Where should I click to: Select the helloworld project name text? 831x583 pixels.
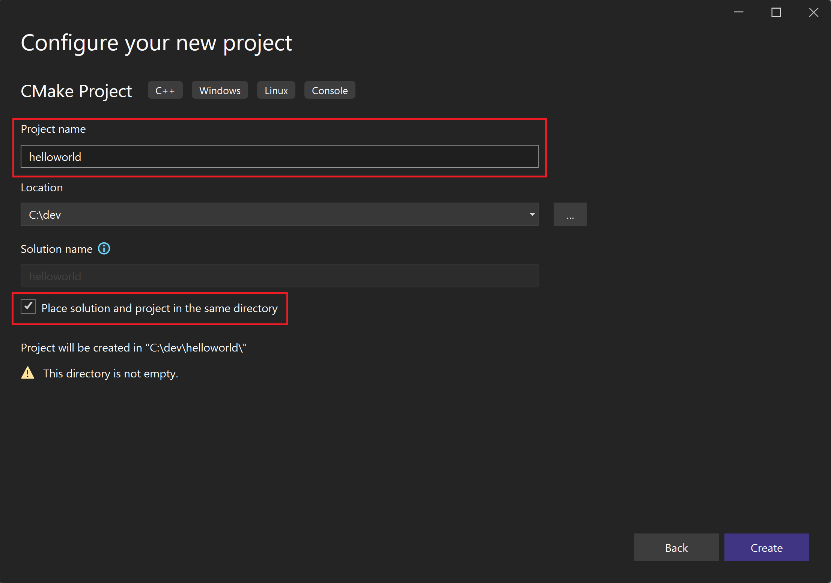click(x=55, y=157)
